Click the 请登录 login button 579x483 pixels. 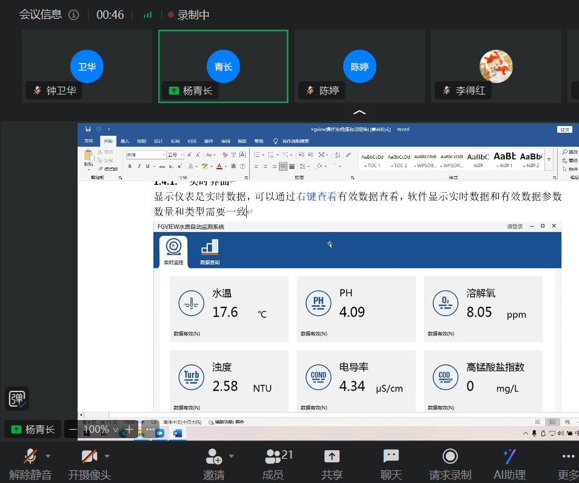pos(514,226)
